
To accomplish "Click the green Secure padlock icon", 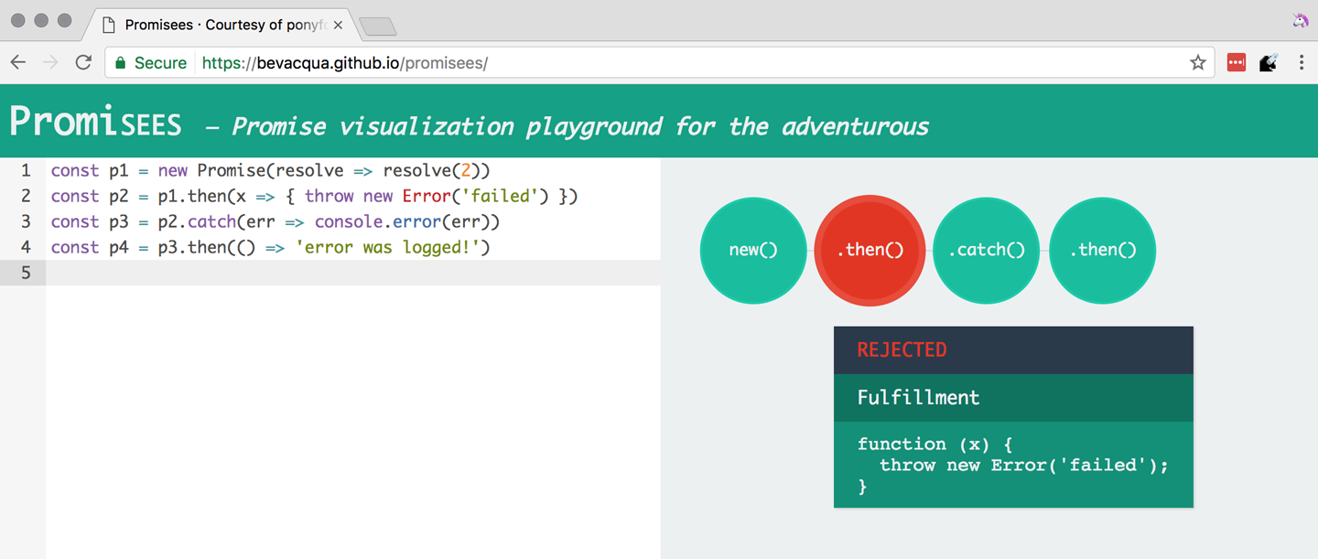I will (120, 62).
